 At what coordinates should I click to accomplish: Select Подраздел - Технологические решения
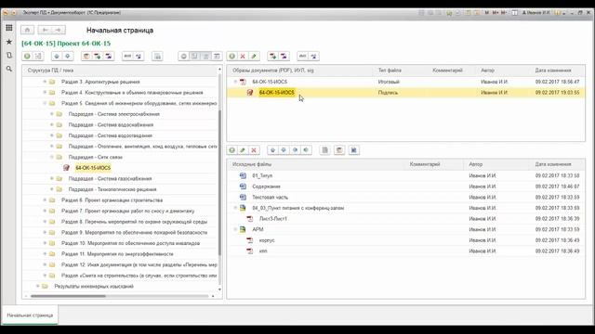click(x=112, y=189)
